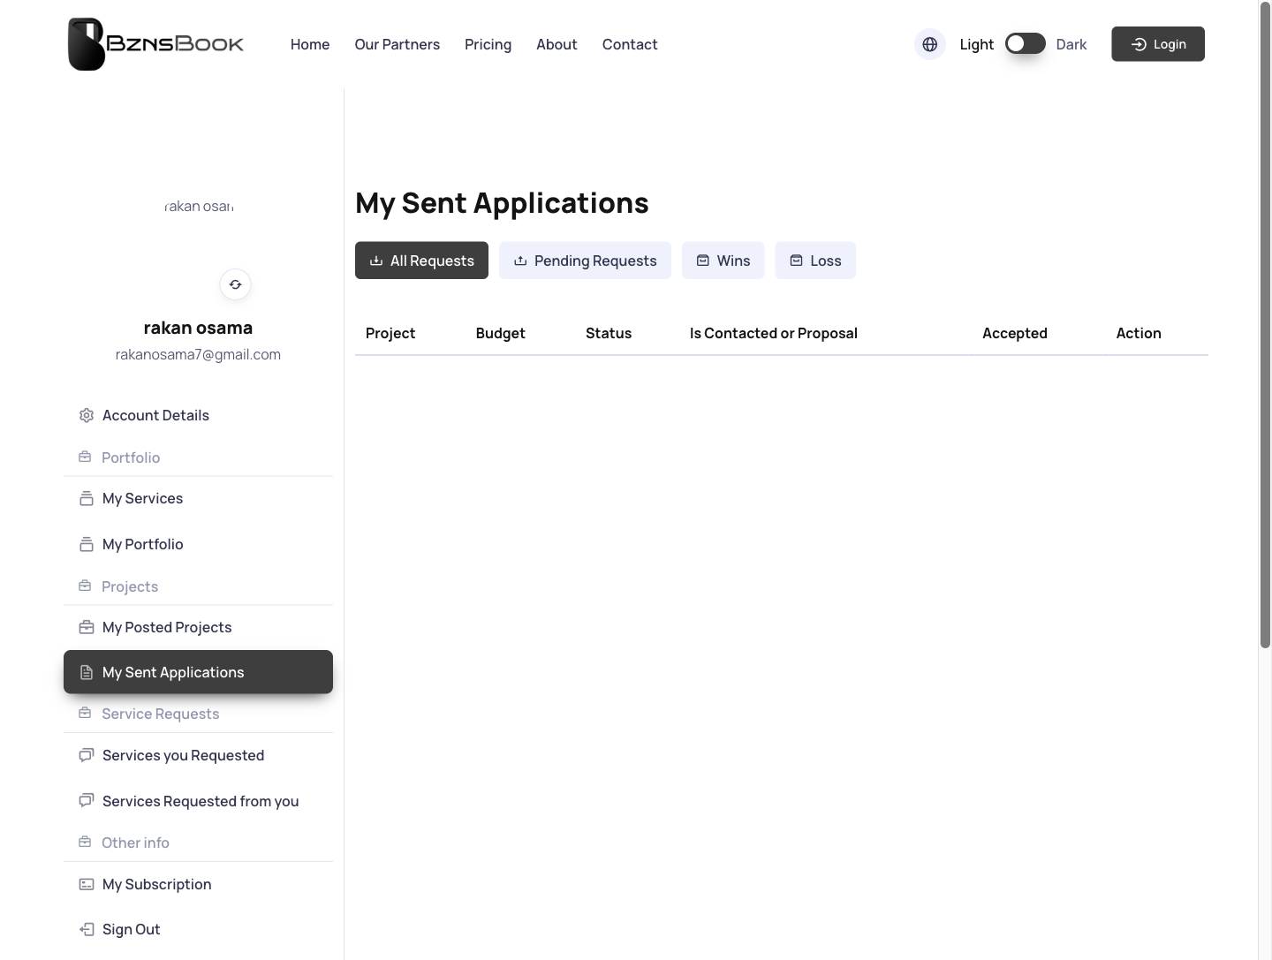
Task: Filter by Pending Requests
Action: (585, 261)
